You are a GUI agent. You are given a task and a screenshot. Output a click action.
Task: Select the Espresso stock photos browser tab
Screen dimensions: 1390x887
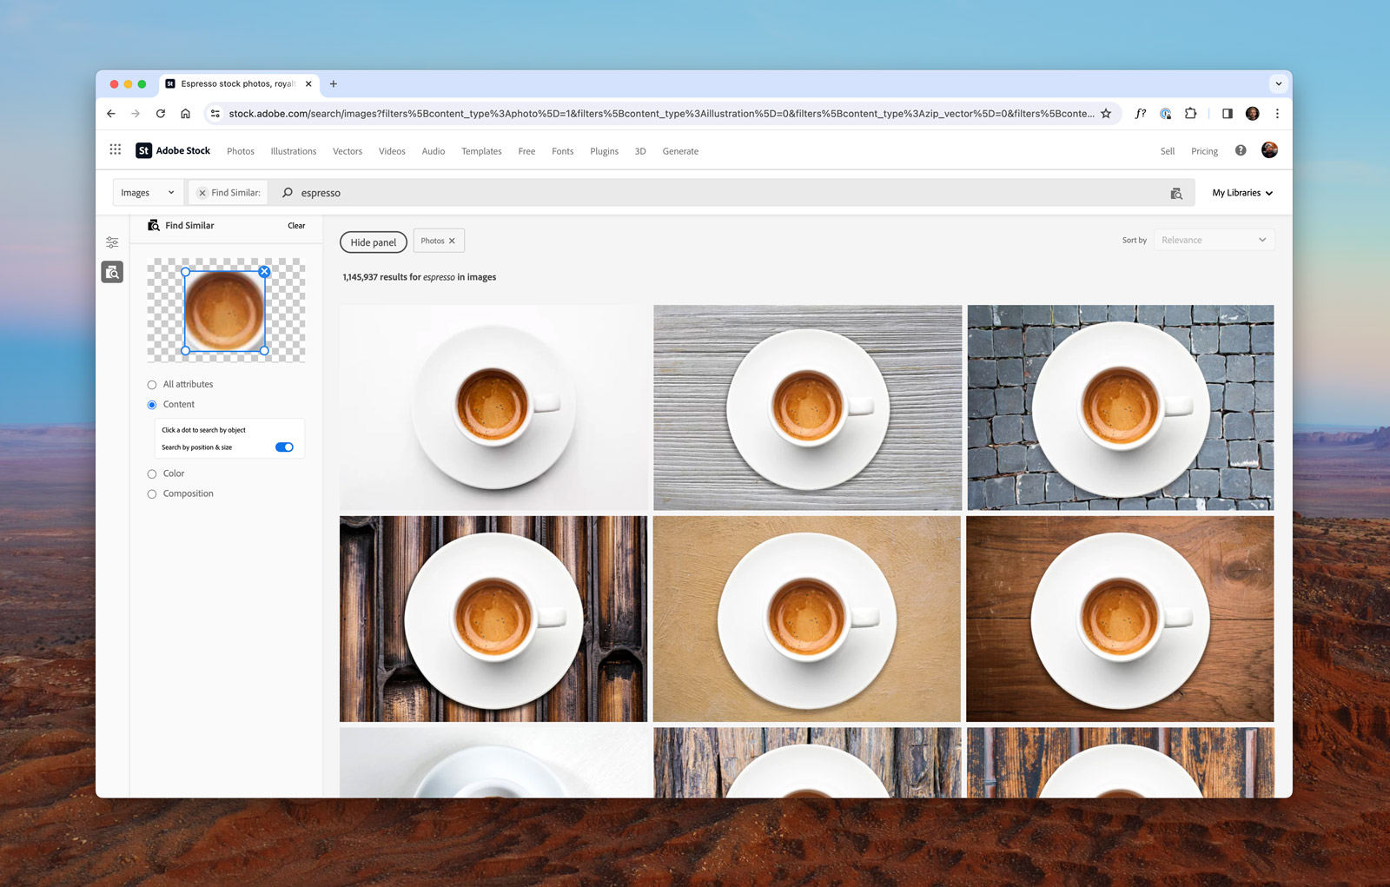[238, 84]
